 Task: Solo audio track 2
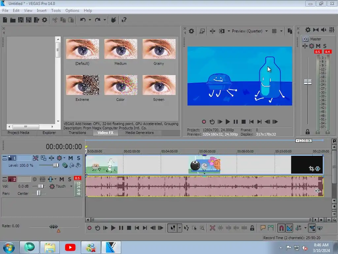coord(70,179)
